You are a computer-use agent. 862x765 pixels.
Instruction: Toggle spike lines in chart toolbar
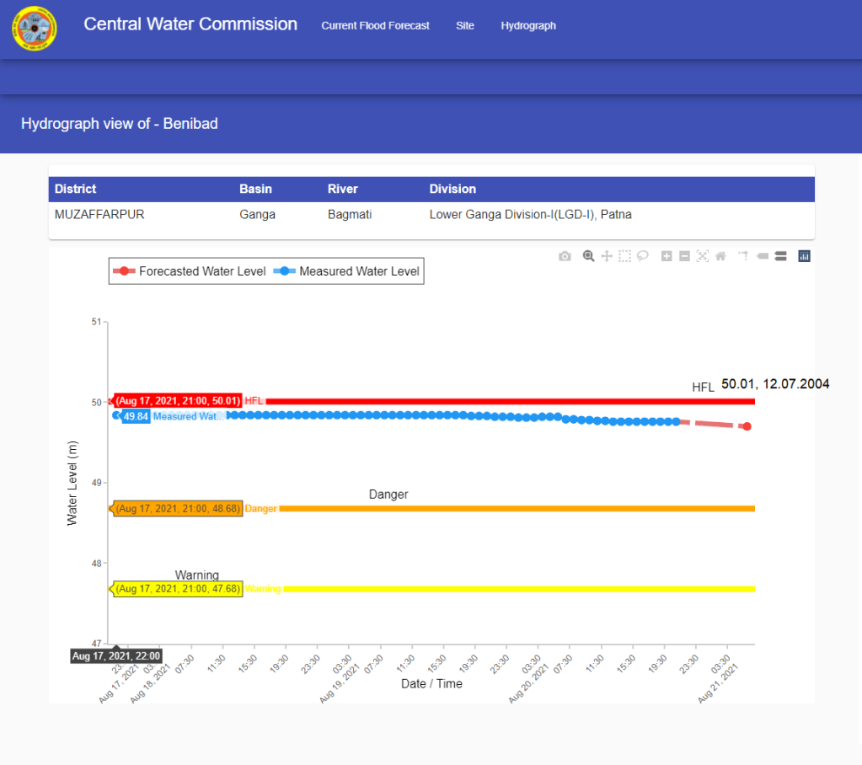pyautogui.click(x=744, y=256)
